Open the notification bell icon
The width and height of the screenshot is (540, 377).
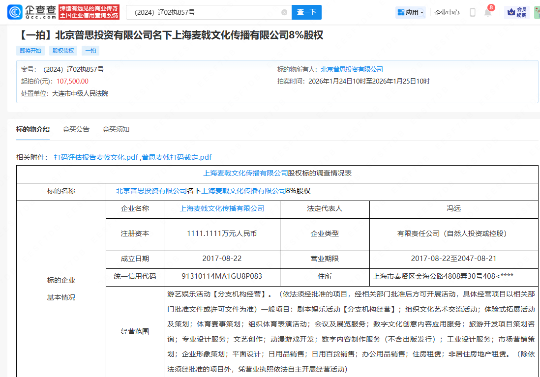pyautogui.click(x=487, y=12)
